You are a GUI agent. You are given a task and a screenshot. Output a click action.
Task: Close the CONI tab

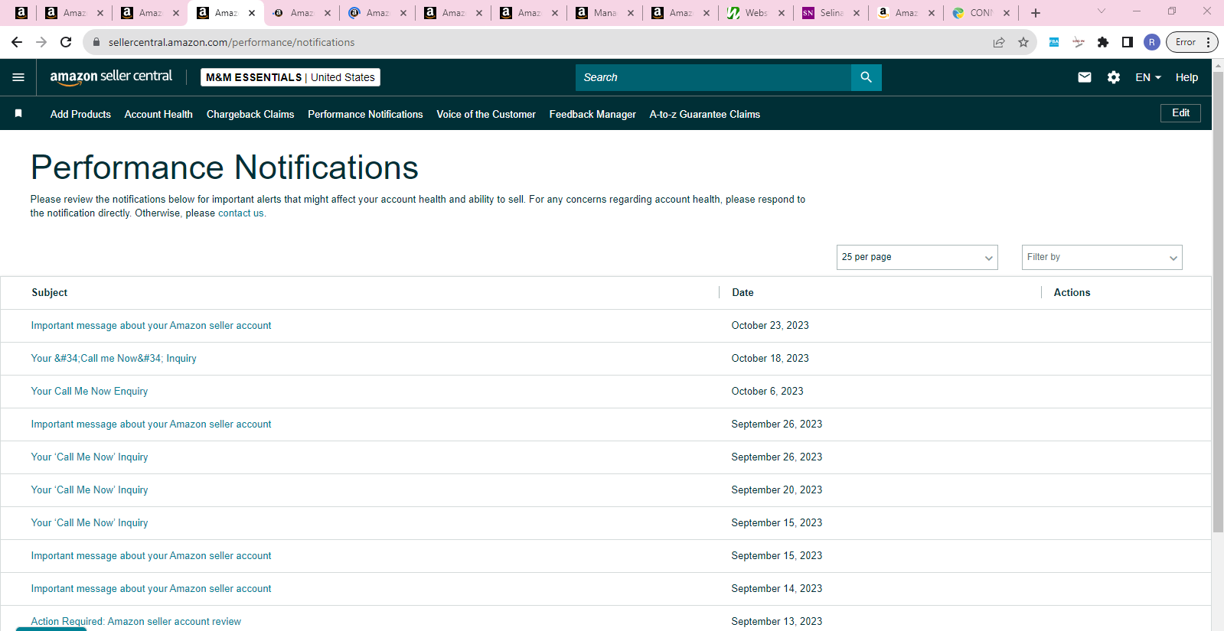point(1007,13)
